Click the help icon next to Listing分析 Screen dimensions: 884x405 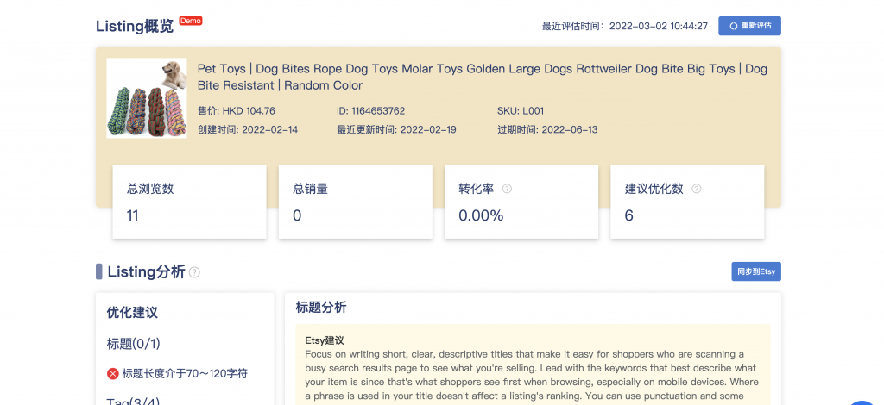click(194, 272)
